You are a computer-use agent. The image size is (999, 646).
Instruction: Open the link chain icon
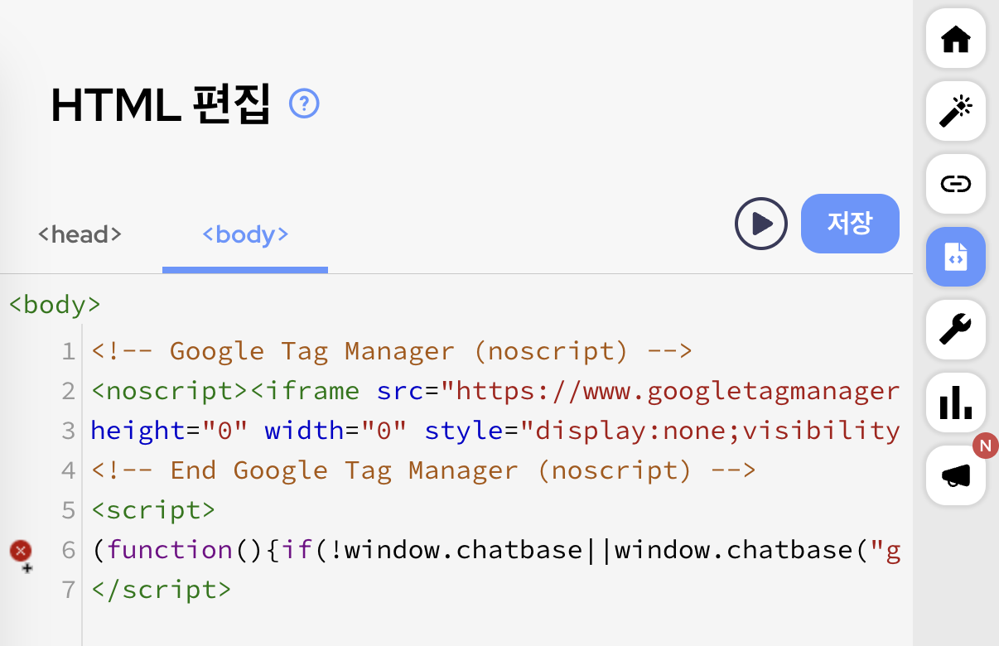tap(956, 184)
